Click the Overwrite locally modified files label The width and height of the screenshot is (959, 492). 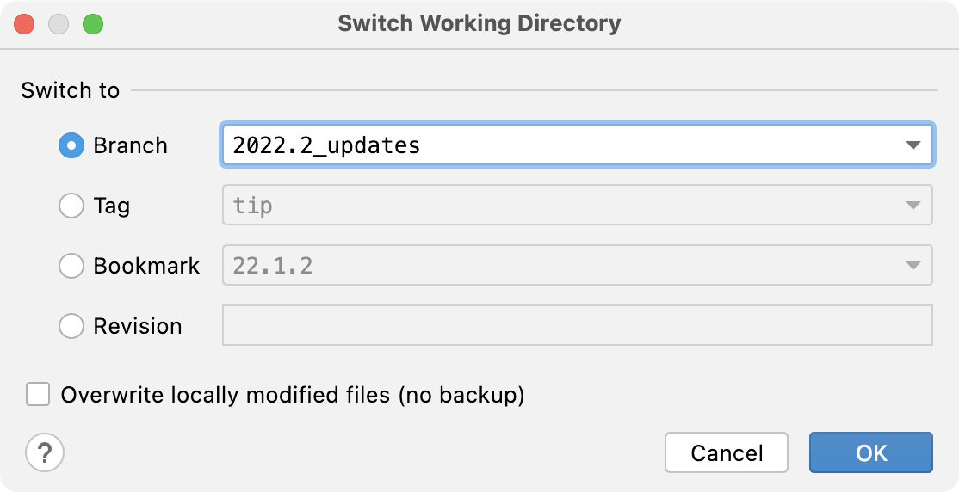tap(293, 395)
